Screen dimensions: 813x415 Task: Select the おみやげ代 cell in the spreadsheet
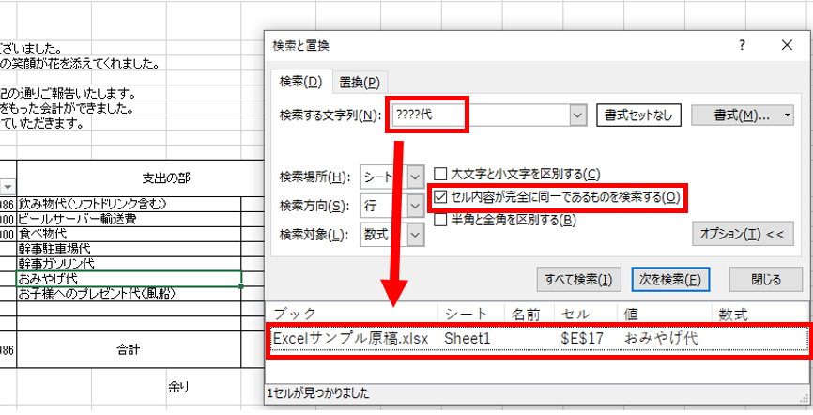tap(129, 279)
